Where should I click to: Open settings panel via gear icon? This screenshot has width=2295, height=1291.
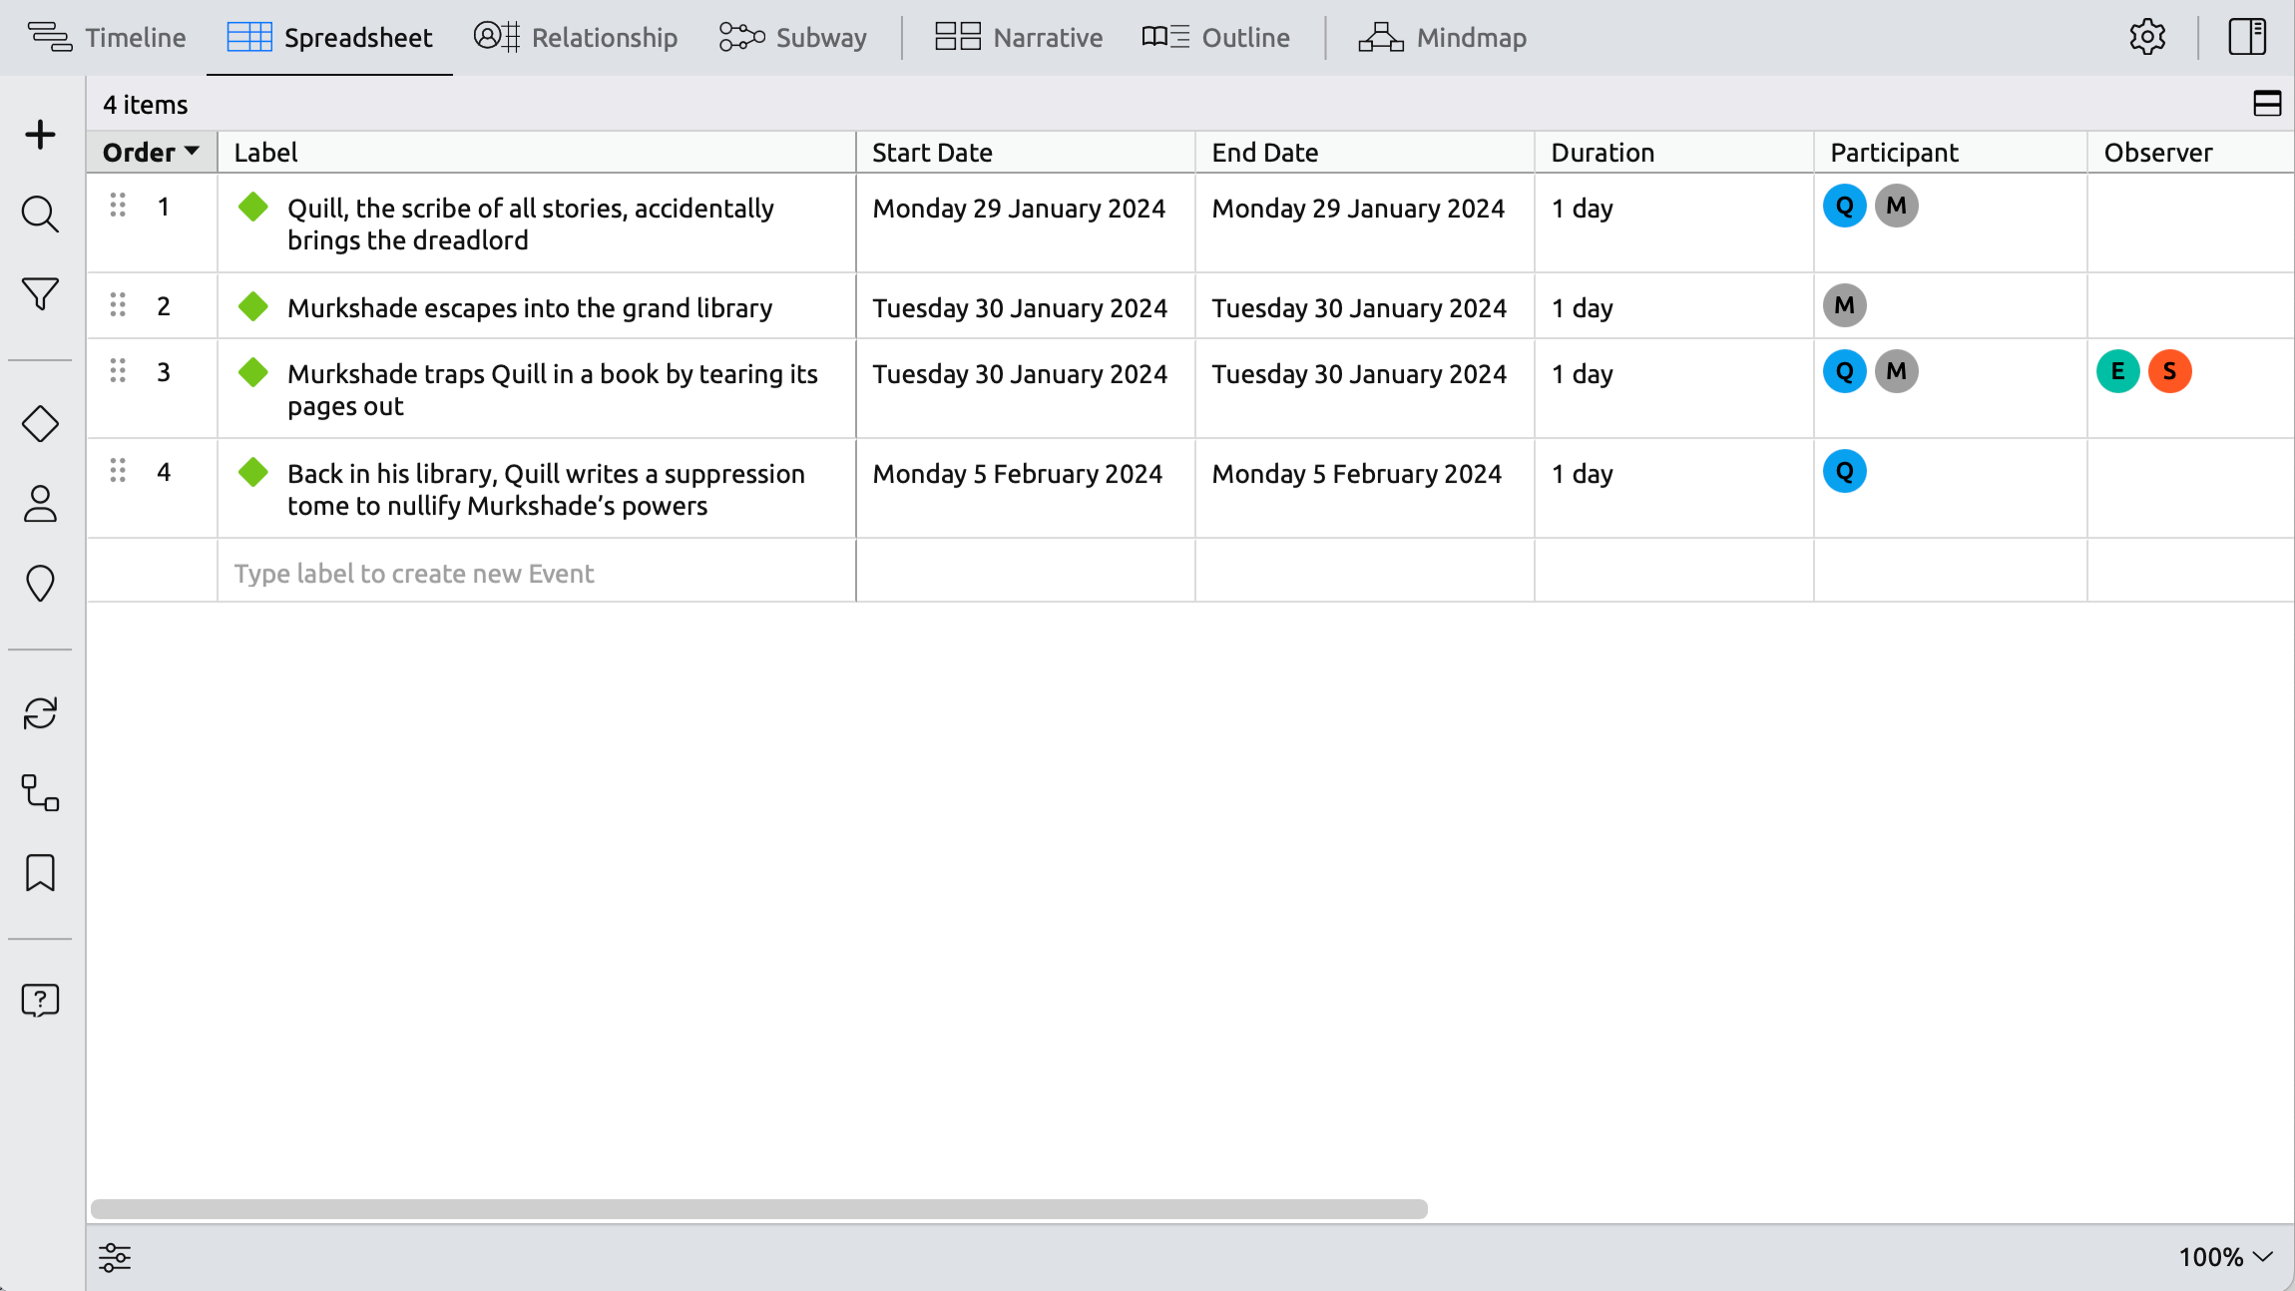click(2148, 36)
